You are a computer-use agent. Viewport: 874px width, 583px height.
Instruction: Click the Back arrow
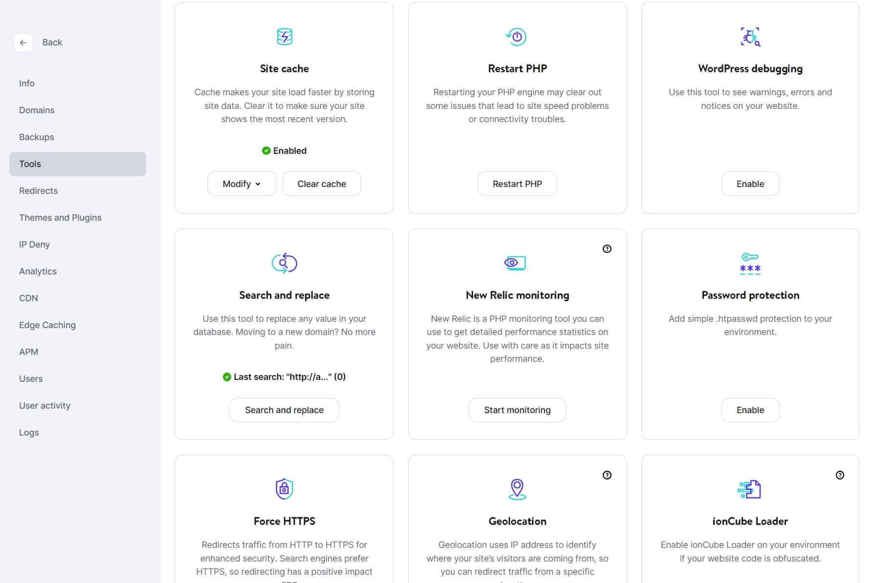23,42
